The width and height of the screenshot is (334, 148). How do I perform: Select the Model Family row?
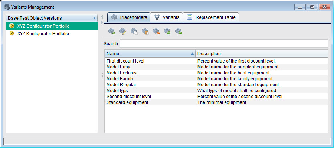pos(216,78)
